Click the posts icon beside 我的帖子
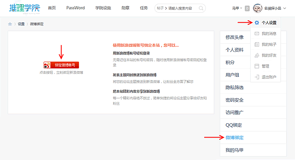This screenshot has width=295, height=160. [x=257, y=45]
